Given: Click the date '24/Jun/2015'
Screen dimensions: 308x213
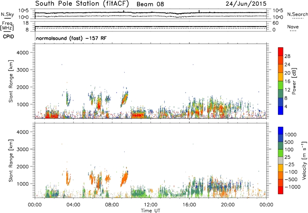Looking at the screenshot, I should click(246, 3).
